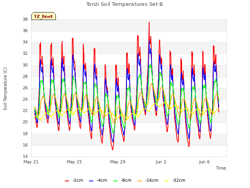250x188 pixels.
Task: Click the 'May 21' x-axis tick label
Action: pyautogui.click(x=31, y=162)
